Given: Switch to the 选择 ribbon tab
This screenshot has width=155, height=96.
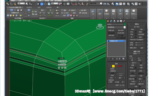Looking at the screenshot, I should tap(39, 7).
